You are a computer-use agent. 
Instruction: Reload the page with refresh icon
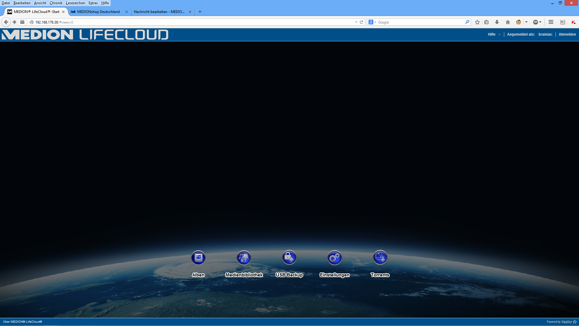click(361, 22)
